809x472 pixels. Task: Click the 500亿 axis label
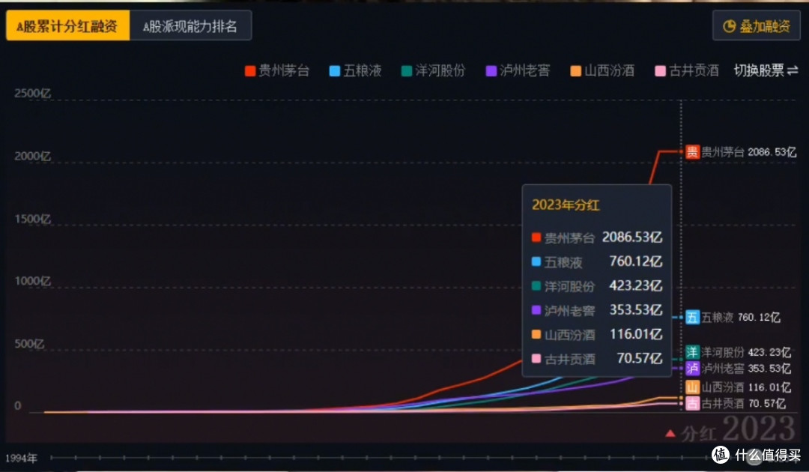coord(29,344)
